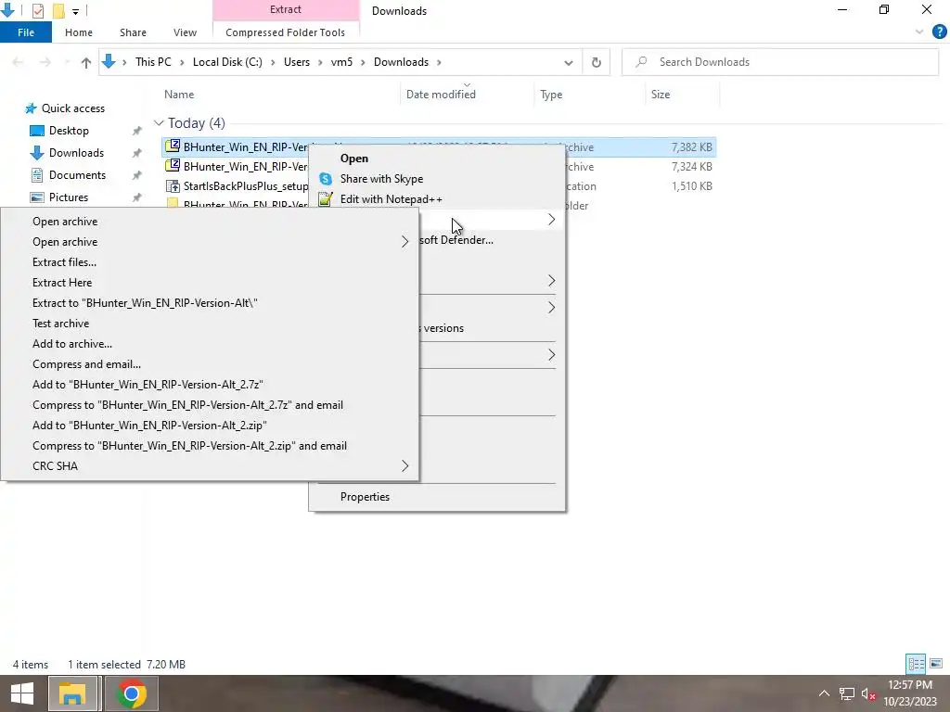
Task: Sort by the Name column header
Action: pos(179,95)
